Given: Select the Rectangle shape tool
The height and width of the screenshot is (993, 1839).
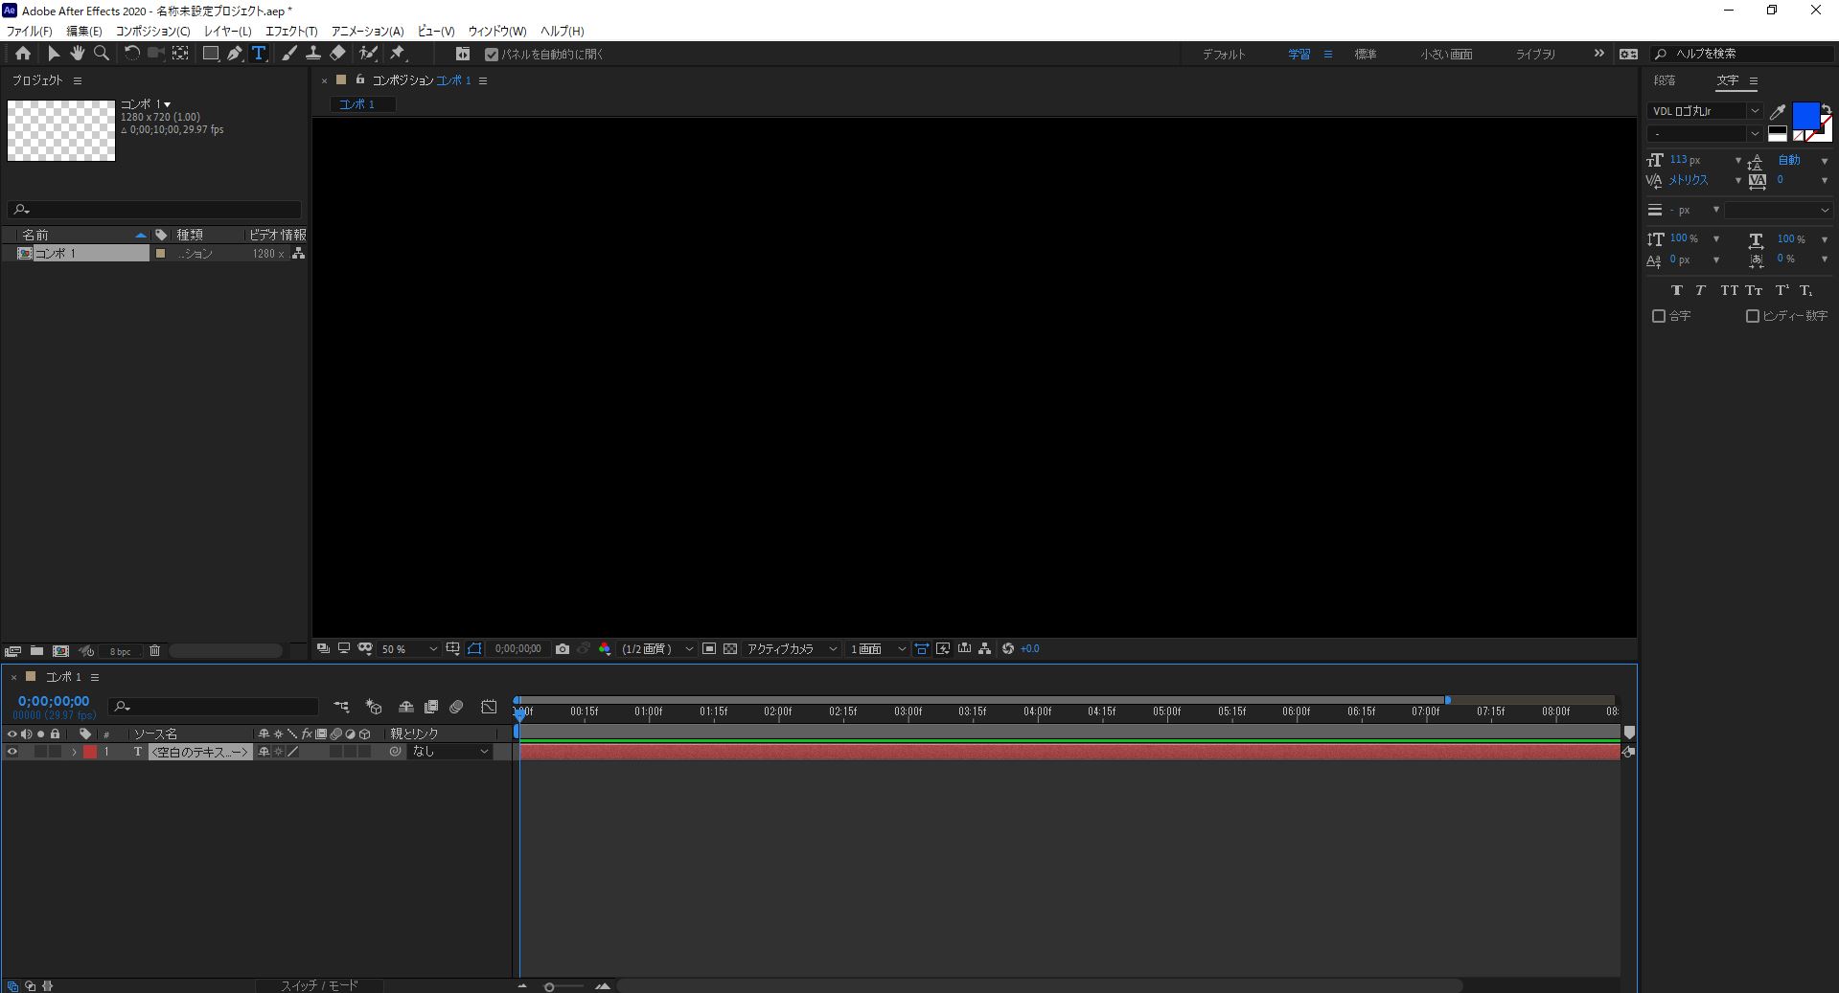Looking at the screenshot, I should coord(210,54).
